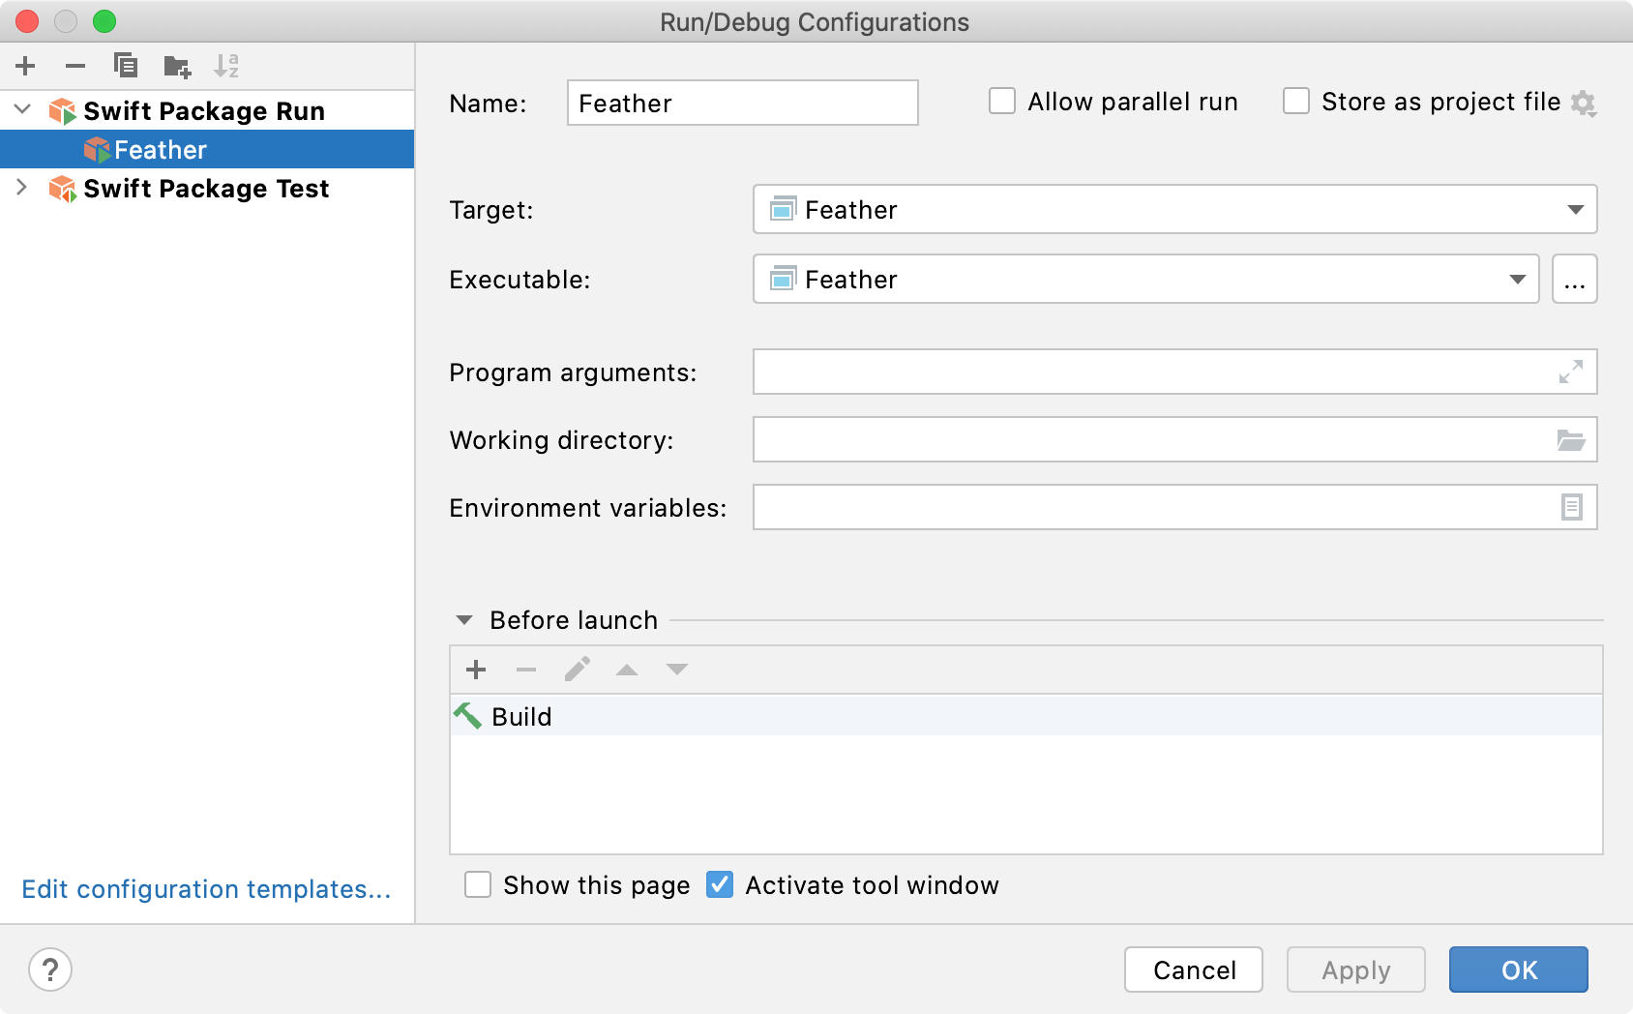Click gear icon beside Store as project file
This screenshot has height=1014, width=1633.
click(x=1584, y=103)
